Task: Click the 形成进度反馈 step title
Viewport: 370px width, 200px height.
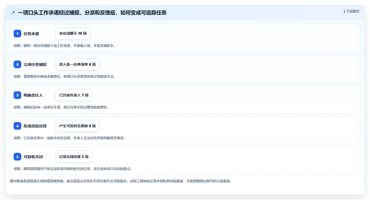Action: (x=35, y=126)
